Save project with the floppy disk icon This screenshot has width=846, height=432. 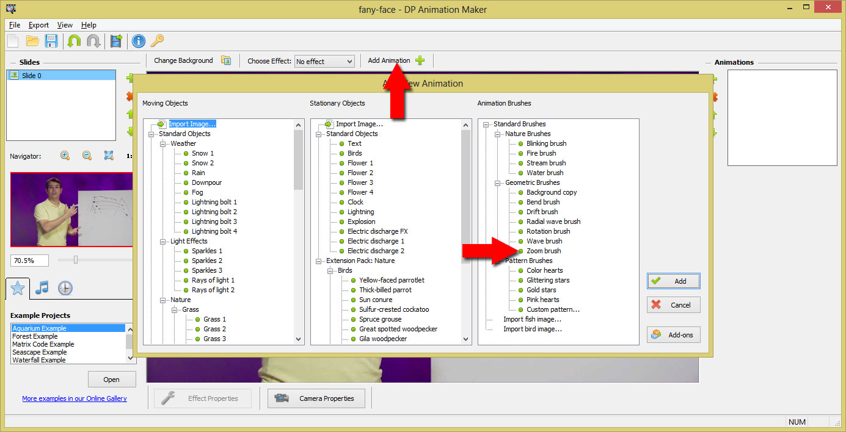point(51,41)
